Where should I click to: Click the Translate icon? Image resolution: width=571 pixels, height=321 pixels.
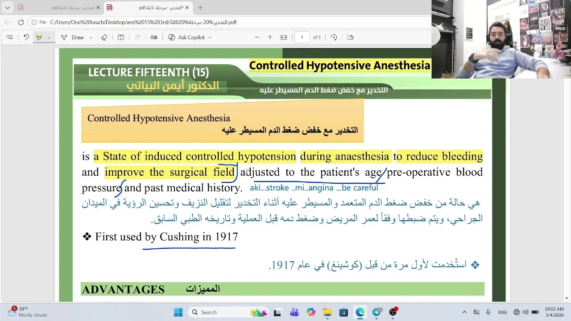click(154, 37)
